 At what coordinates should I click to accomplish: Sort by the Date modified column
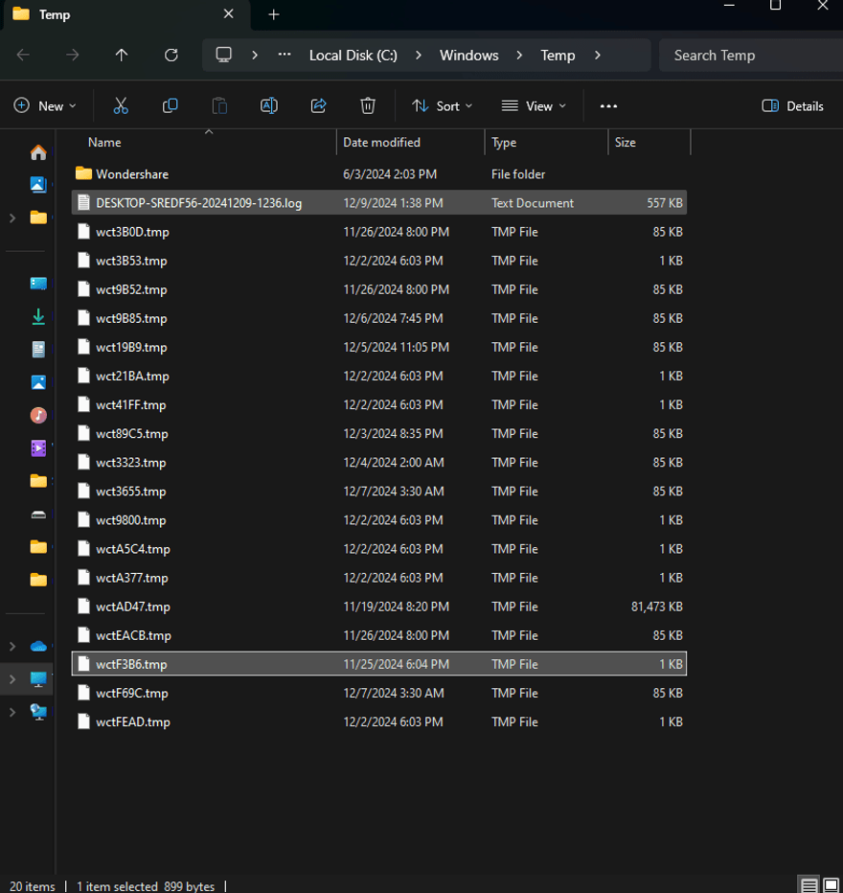(x=410, y=143)
